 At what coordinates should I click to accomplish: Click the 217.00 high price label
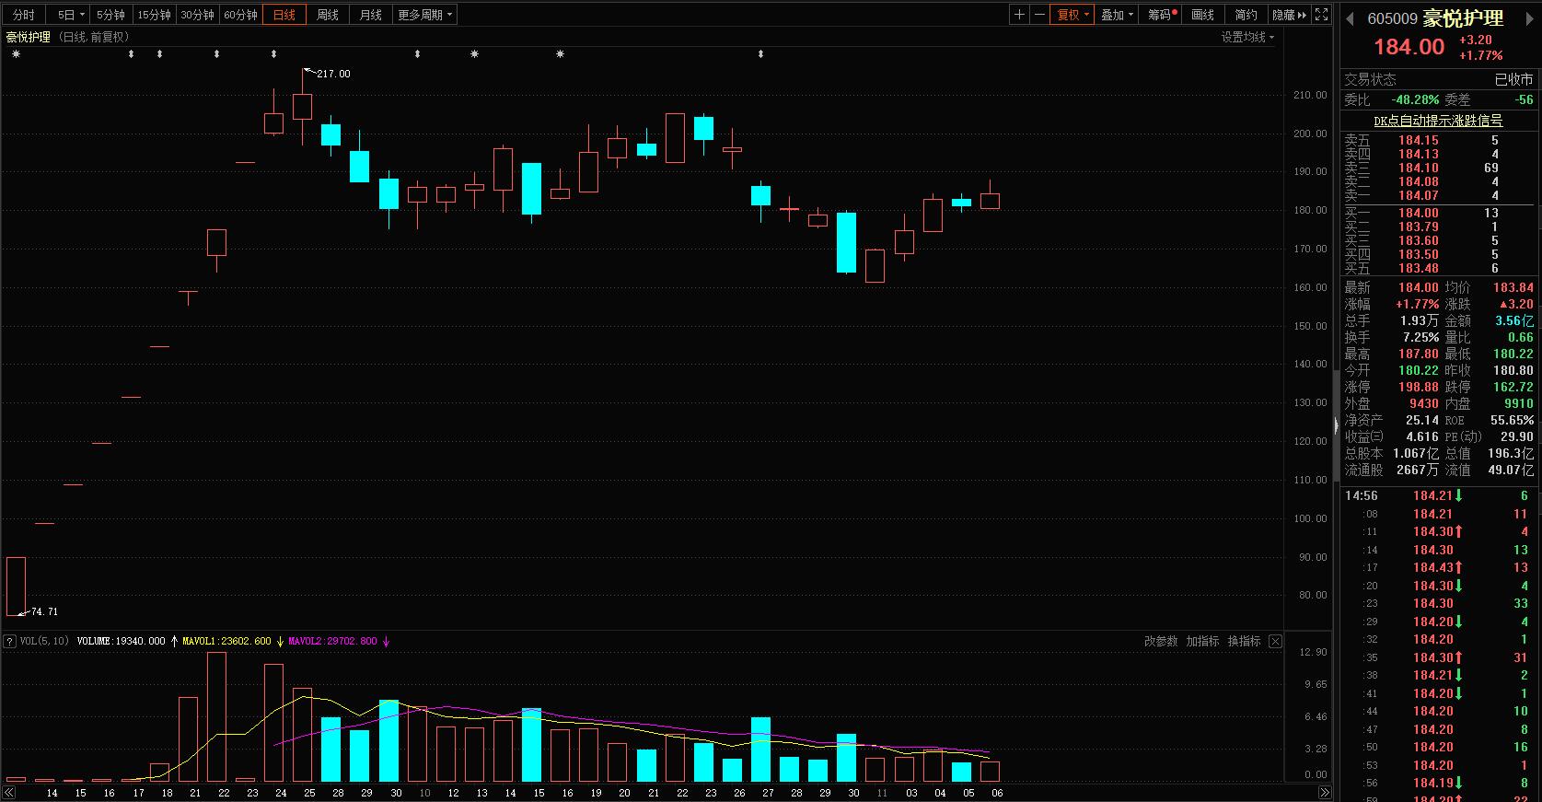[333, 74]
